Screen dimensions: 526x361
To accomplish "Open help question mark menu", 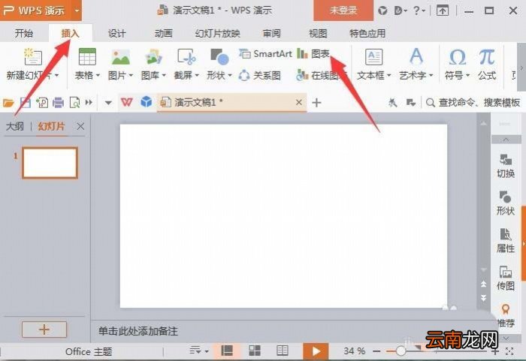I will click(419, 11).
